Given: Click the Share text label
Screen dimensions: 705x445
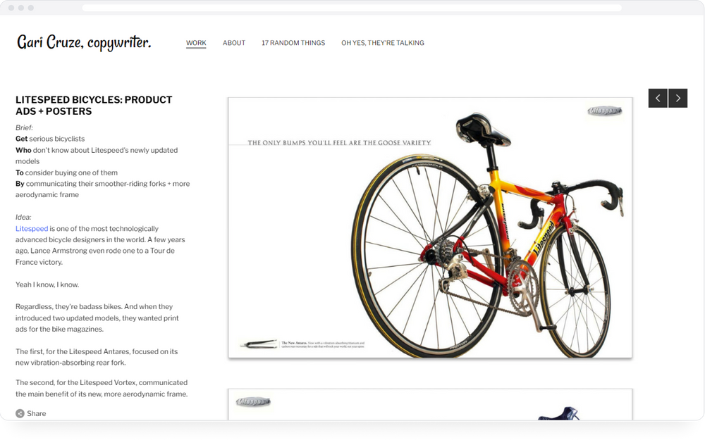Looking at the screenshot, I should click(37, 413).
